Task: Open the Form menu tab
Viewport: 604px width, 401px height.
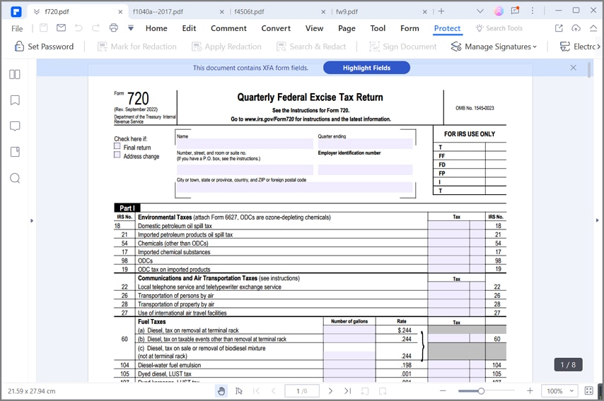Action: point(410,28)
